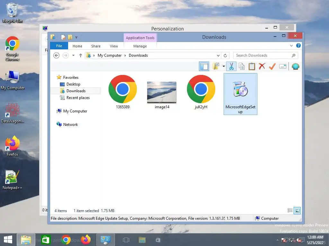Click My Computer in address breadcrumb
329x246 pixels.
pos(110,55)
